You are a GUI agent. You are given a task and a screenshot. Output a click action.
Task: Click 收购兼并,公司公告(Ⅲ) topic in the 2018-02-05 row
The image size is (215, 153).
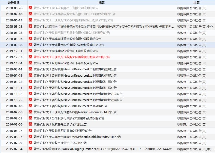pyautogui.click(x=192, y=118)
